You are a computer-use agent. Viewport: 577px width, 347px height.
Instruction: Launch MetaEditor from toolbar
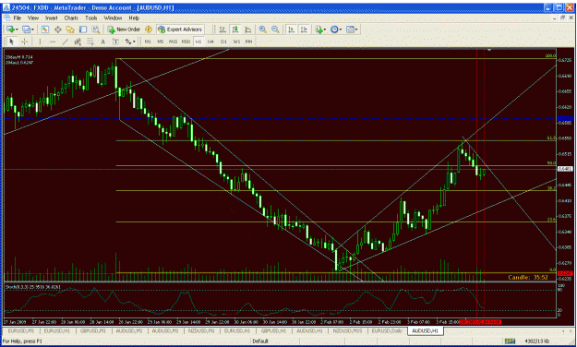149,30
